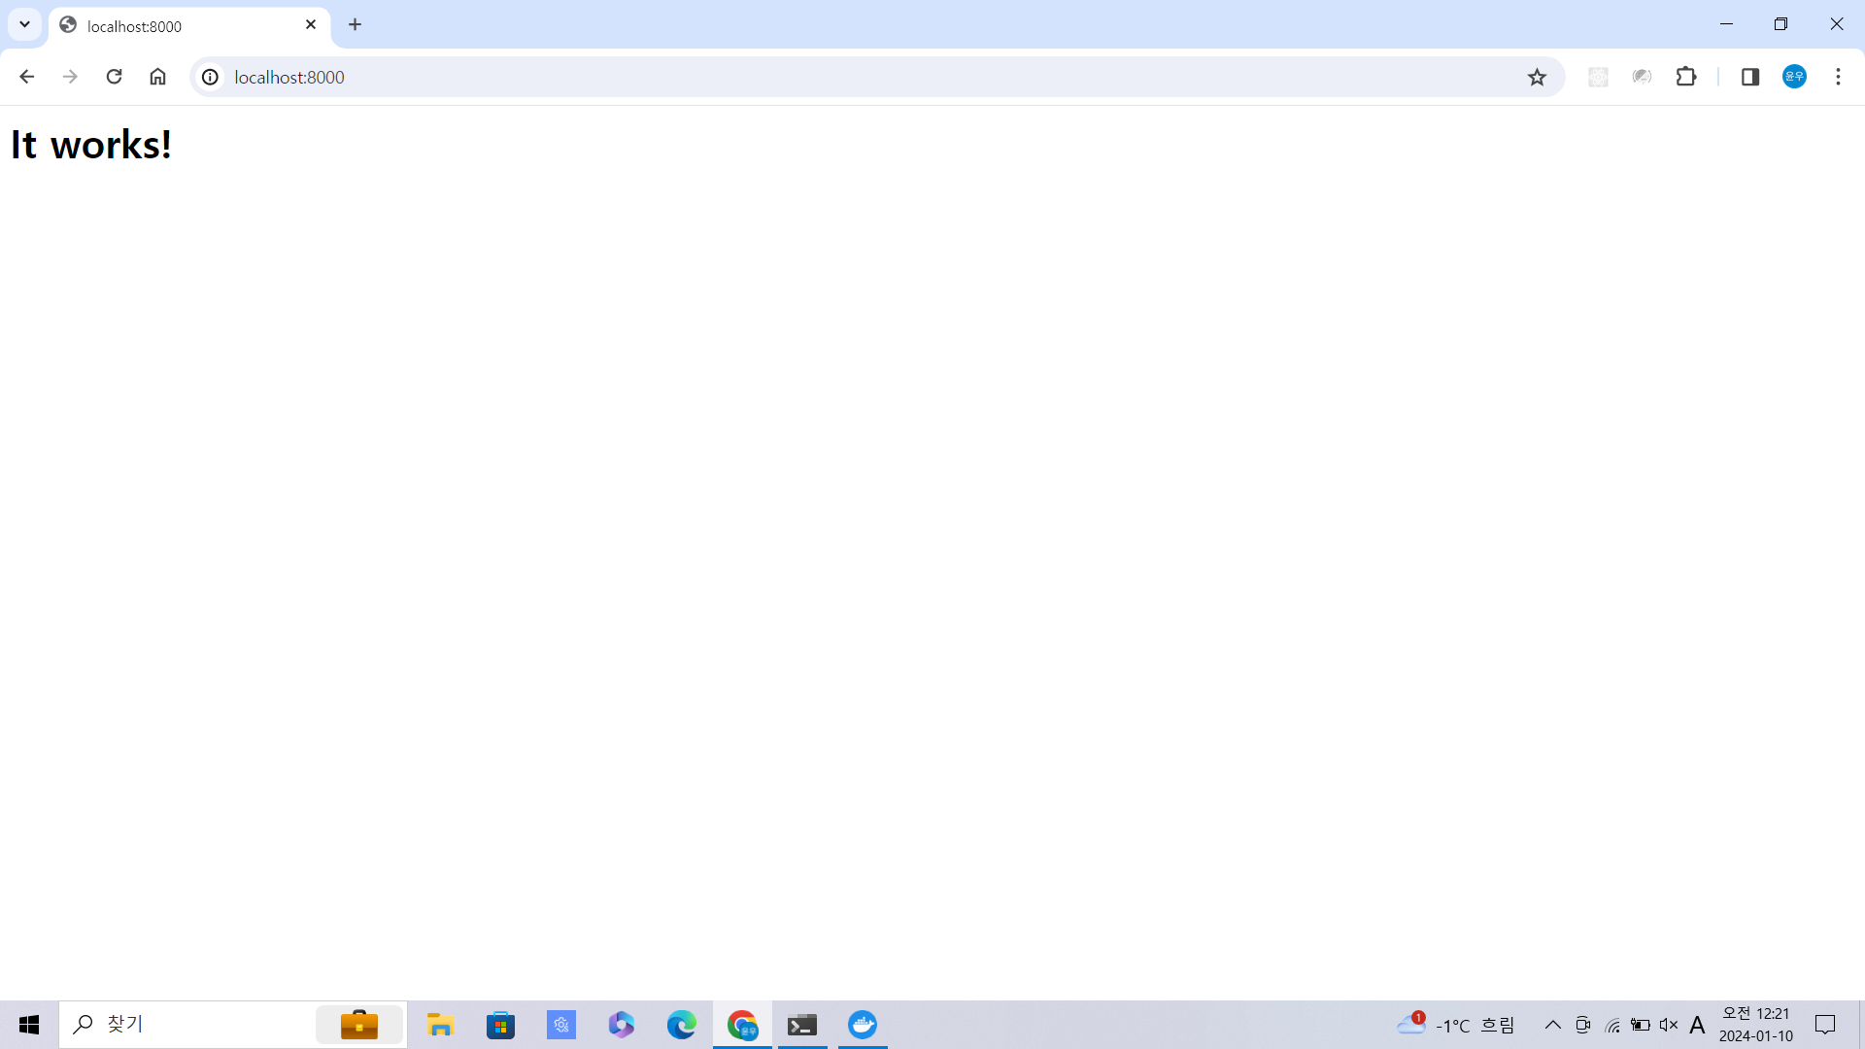The height and width of the screenshot is (1049, 1865).
Task: Open the terminal app in taskbar
Action: point(802,1025)
